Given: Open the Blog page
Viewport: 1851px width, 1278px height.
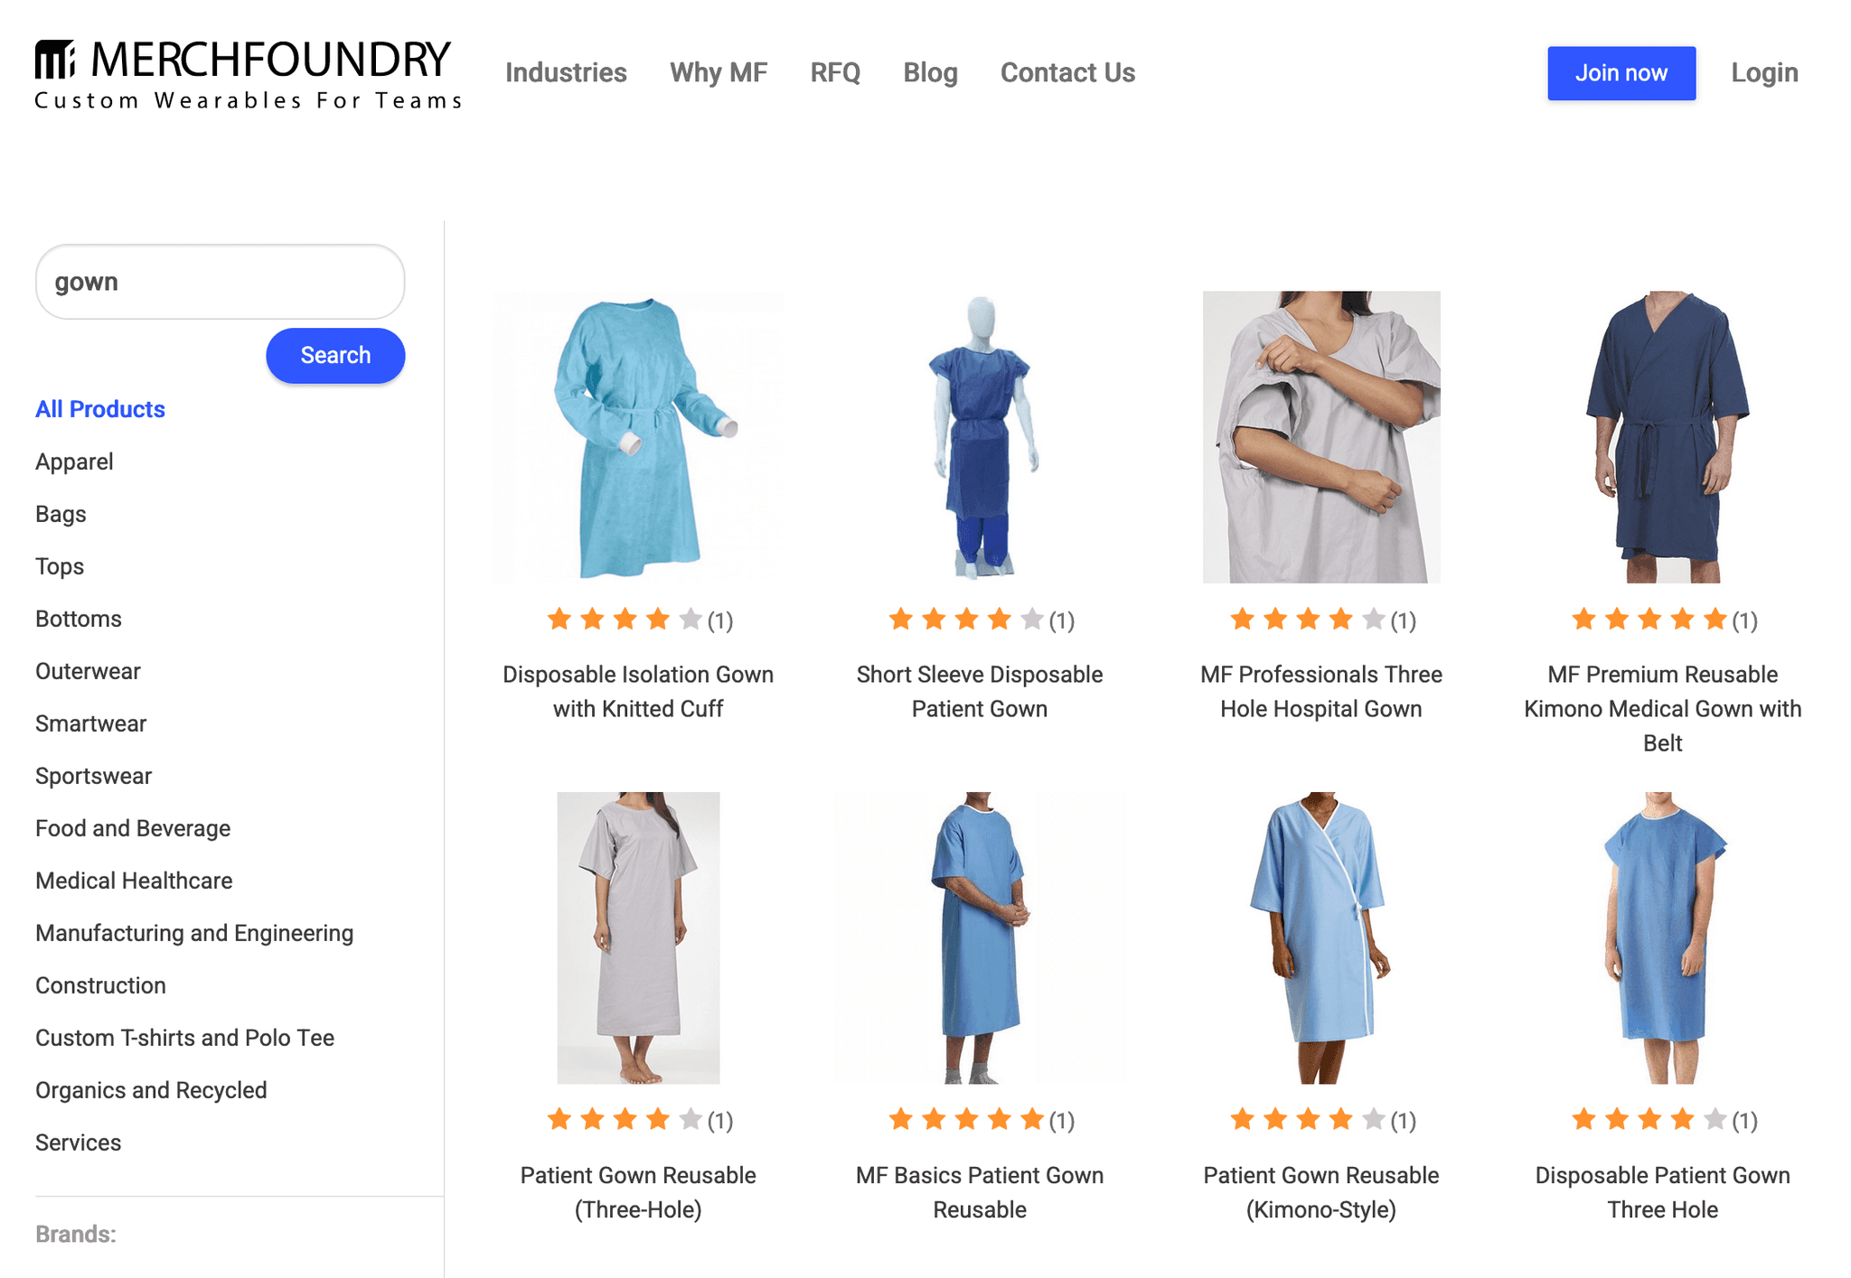Looking at the screenshot, I should (x=930, y=72).
